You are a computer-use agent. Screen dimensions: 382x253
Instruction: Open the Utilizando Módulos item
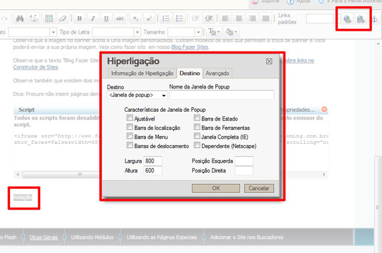point(92,237)
